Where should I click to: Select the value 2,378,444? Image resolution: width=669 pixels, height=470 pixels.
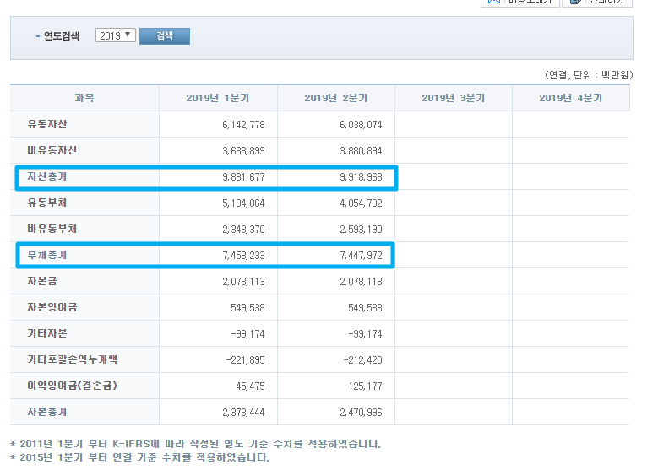[243, 413]
